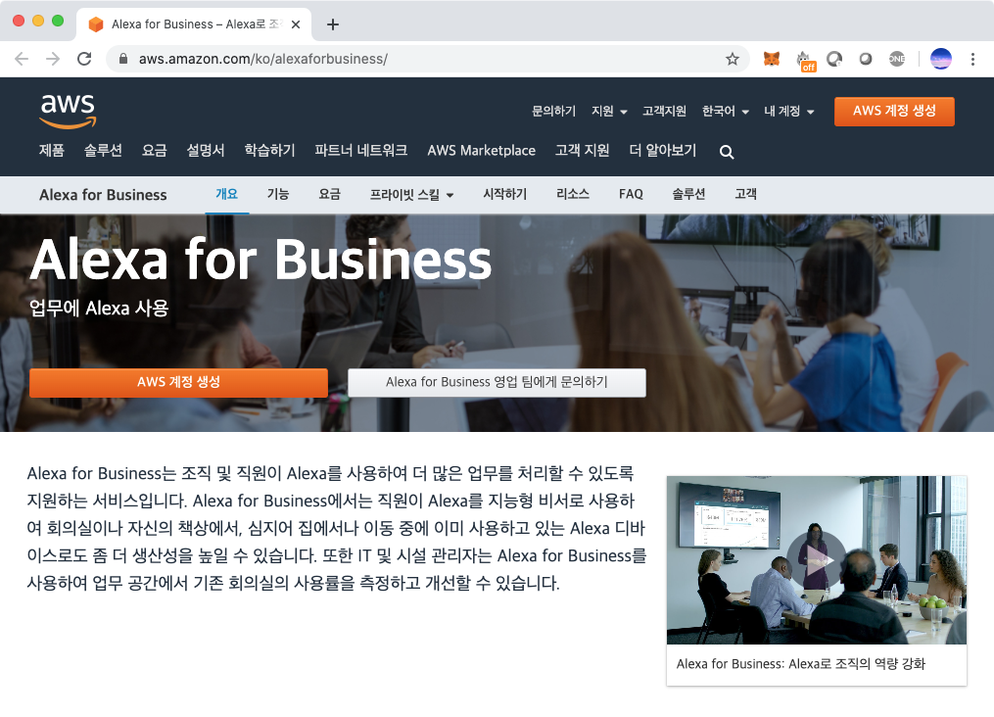Click Alexa for Business 영업 팀에게 문의하기

(x=497, y=382)
